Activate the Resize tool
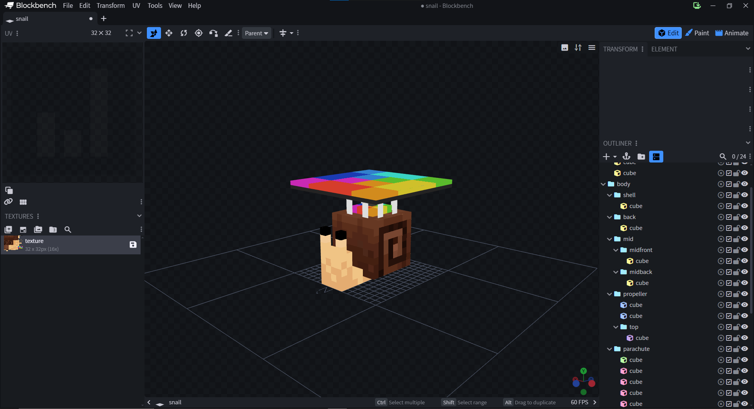 [x=169, y=33]
